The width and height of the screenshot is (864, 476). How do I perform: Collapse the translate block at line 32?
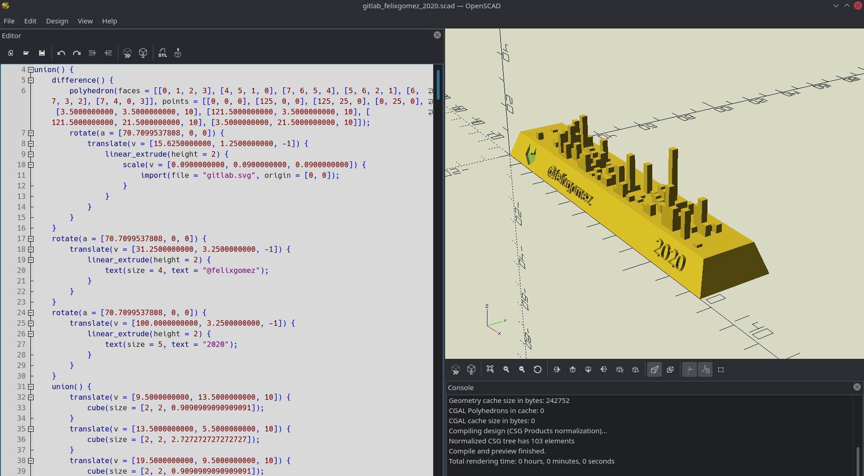pos(31,397)
